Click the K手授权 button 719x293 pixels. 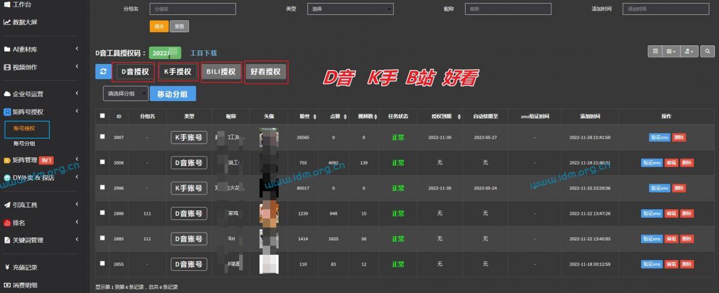point(177,72)
